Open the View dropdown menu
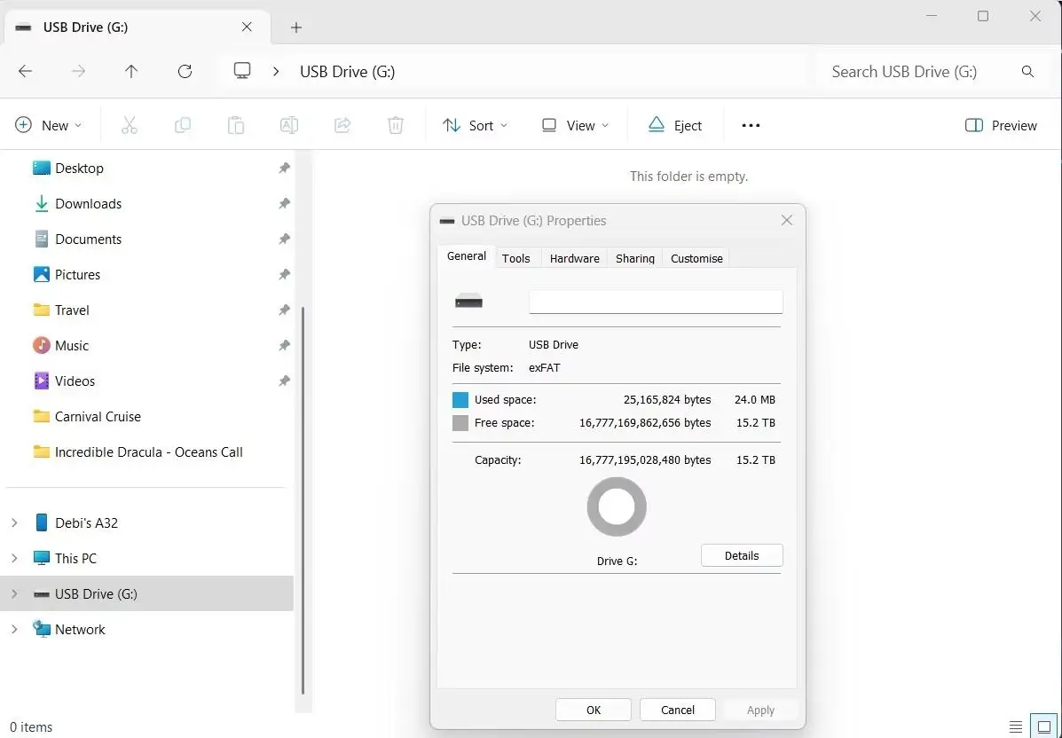This screenshot has width=1062, height=738. click(576, 125)
